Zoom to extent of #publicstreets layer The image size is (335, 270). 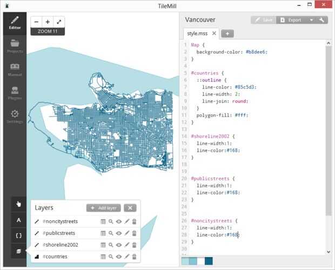click(x=111, y=233)
